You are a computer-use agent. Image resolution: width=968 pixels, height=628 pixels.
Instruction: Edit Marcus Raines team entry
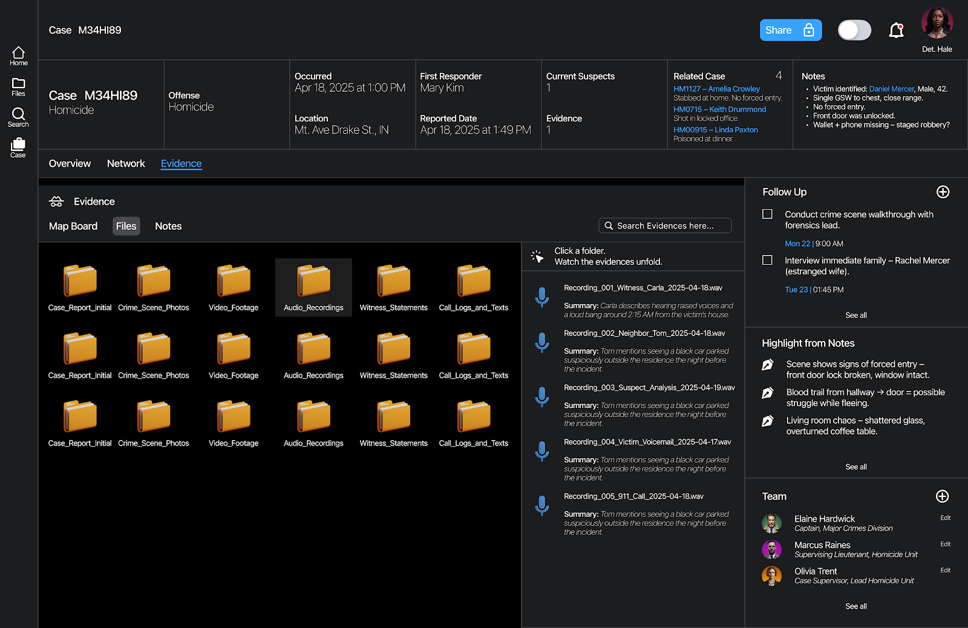click(x=946, y=545)
